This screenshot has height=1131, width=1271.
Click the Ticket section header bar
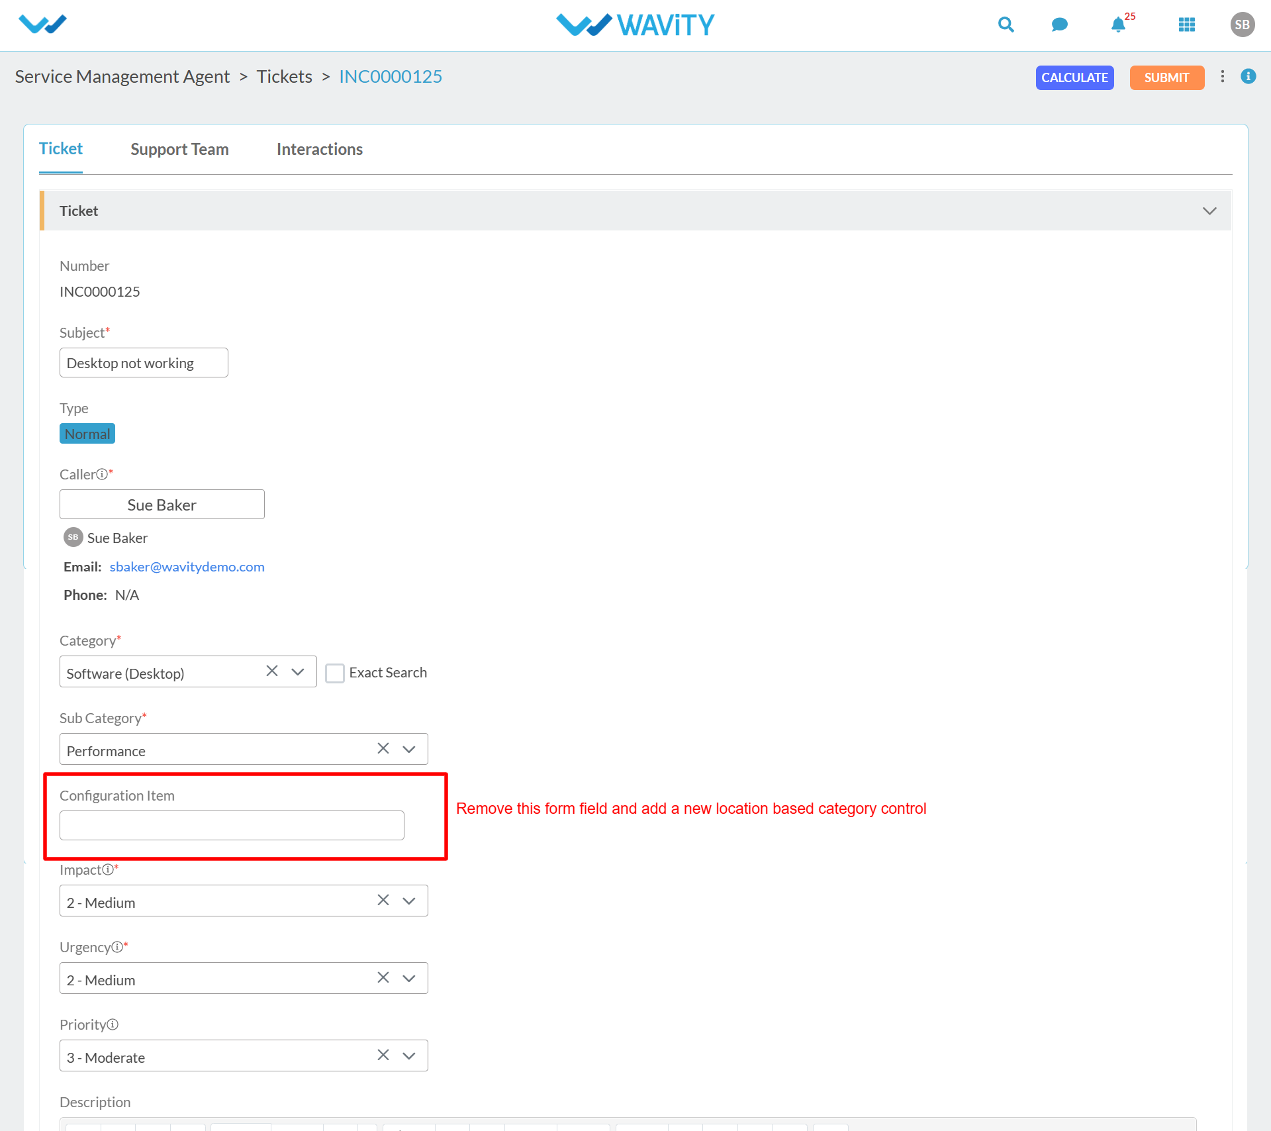point(635,211)
